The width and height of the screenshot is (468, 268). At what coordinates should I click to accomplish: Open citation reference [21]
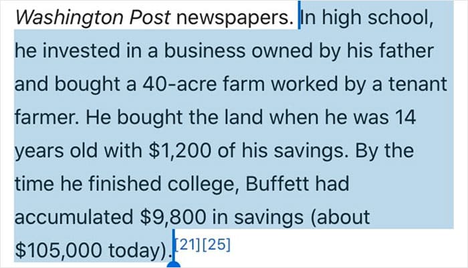tap(188, 245)
